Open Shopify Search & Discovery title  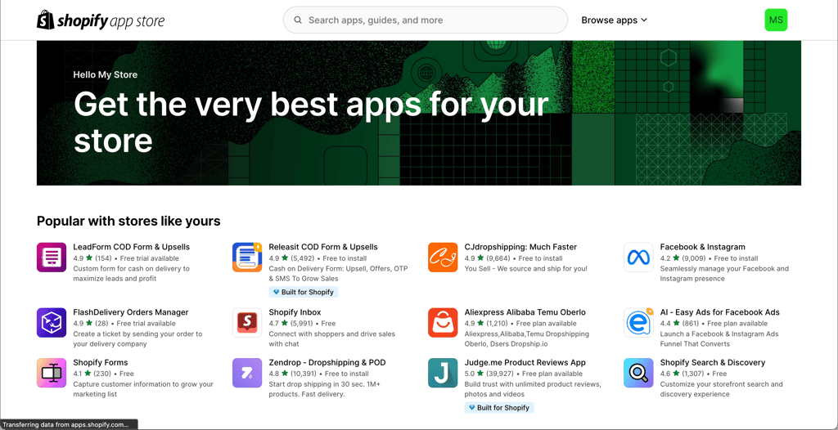click(713, 362)
